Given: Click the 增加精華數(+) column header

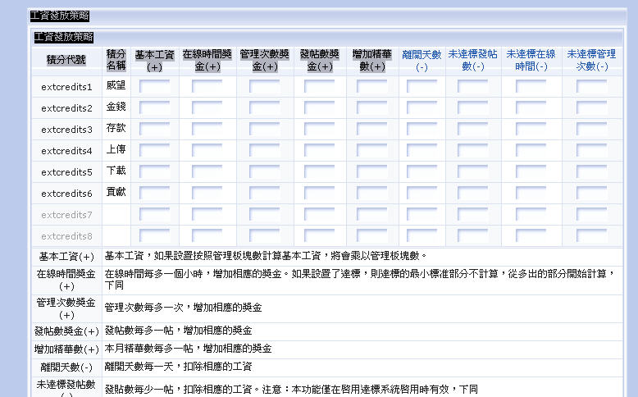Looking at the screenshot, I should click(x=372, y=60).
